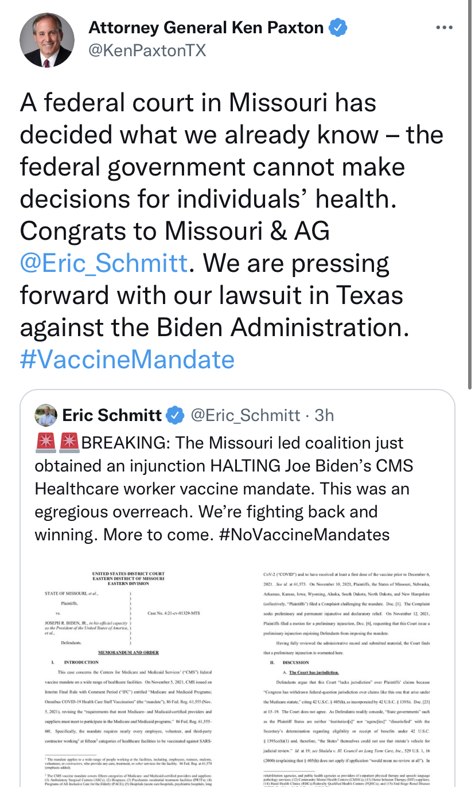This screenshot has width=475, height=787.
Task: Open the @KenPaxtonTX handle
Action: pyautogui.click(x=147, y=50)
